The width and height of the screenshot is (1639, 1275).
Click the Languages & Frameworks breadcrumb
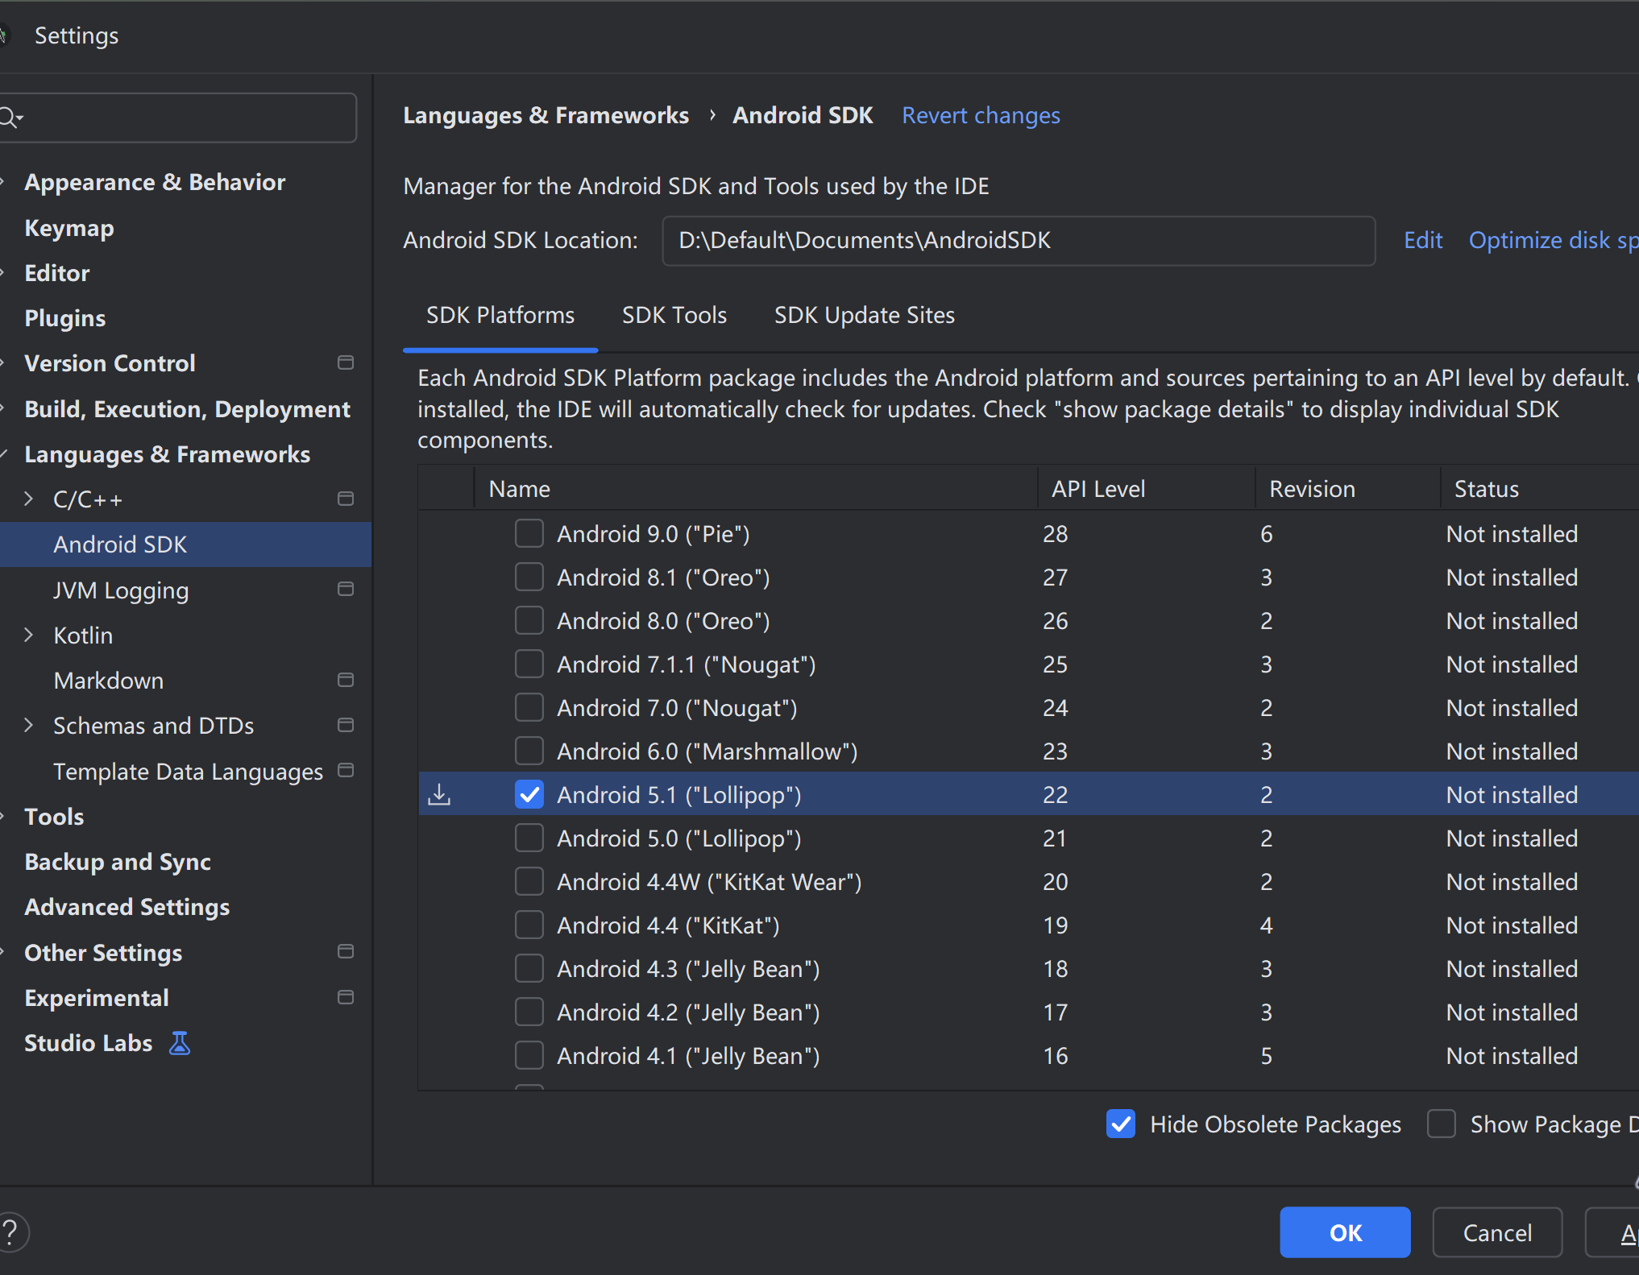tap(546, 116)
